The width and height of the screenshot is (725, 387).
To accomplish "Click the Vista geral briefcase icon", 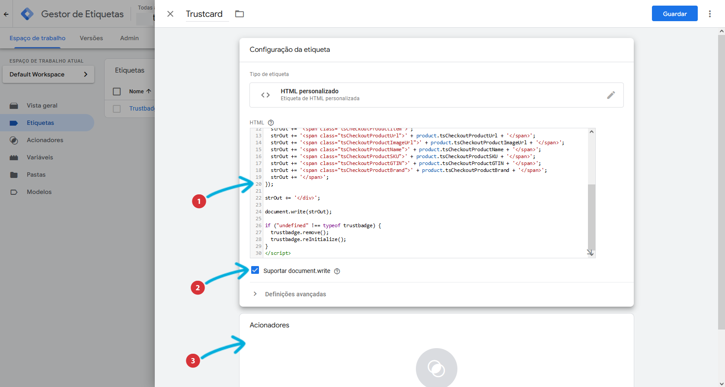I will [x=14, y=105].
